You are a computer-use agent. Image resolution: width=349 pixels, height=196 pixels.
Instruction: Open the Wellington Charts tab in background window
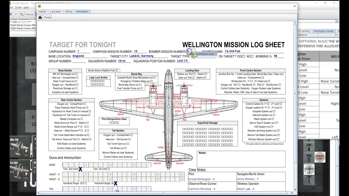pos(323,31)
